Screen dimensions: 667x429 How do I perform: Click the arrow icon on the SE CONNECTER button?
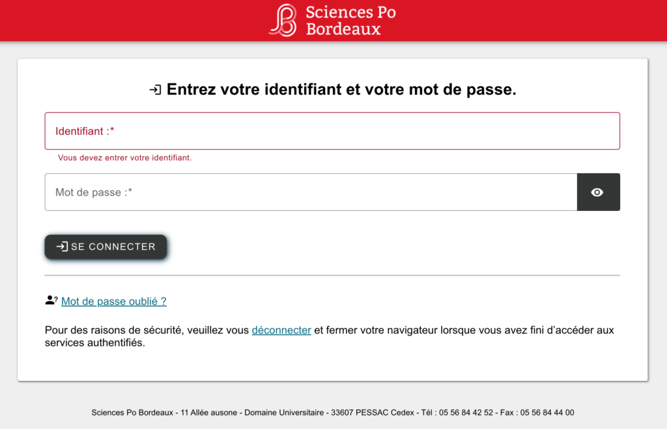click(x=63, y=247)
